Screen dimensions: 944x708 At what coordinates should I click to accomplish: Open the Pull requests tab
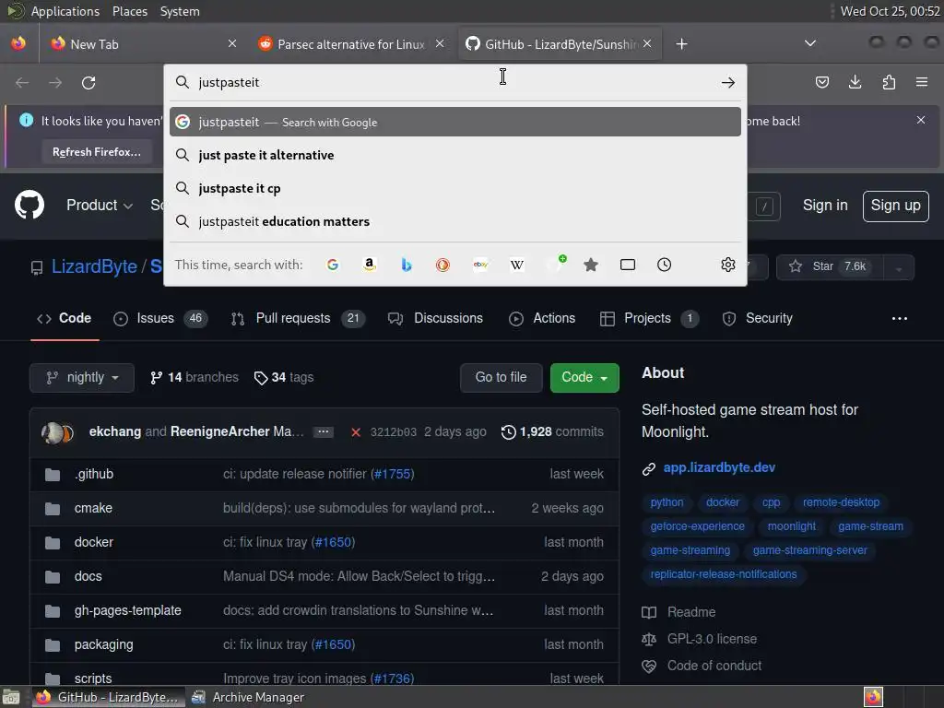pos(298,318)
